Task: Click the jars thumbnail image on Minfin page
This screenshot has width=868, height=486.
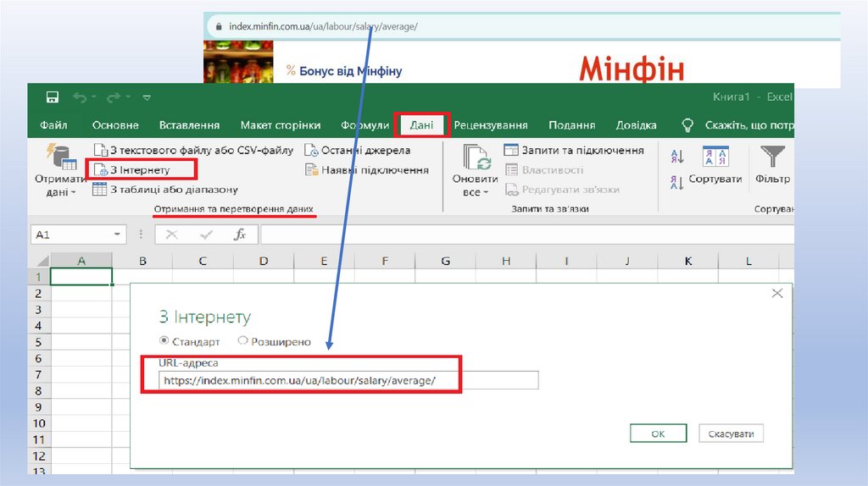Action: coord(238,62)
